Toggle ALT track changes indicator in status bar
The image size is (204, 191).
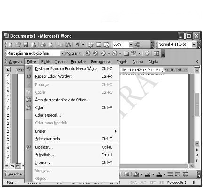[143, 183]
